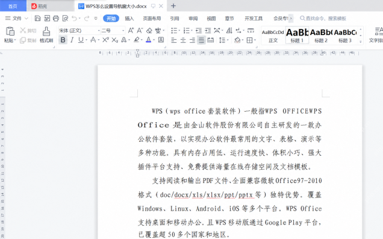The height and width of the screenshot is (239, 383).
Task: Open new tab with plus button
Action: [173, 6]
